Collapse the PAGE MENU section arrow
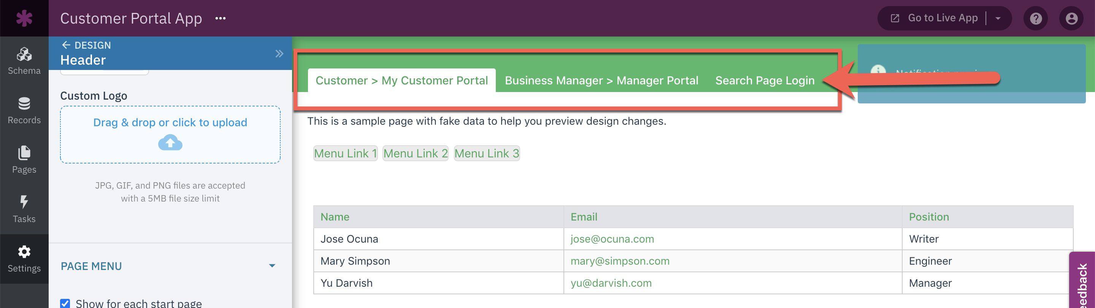 tap(272, 266)
